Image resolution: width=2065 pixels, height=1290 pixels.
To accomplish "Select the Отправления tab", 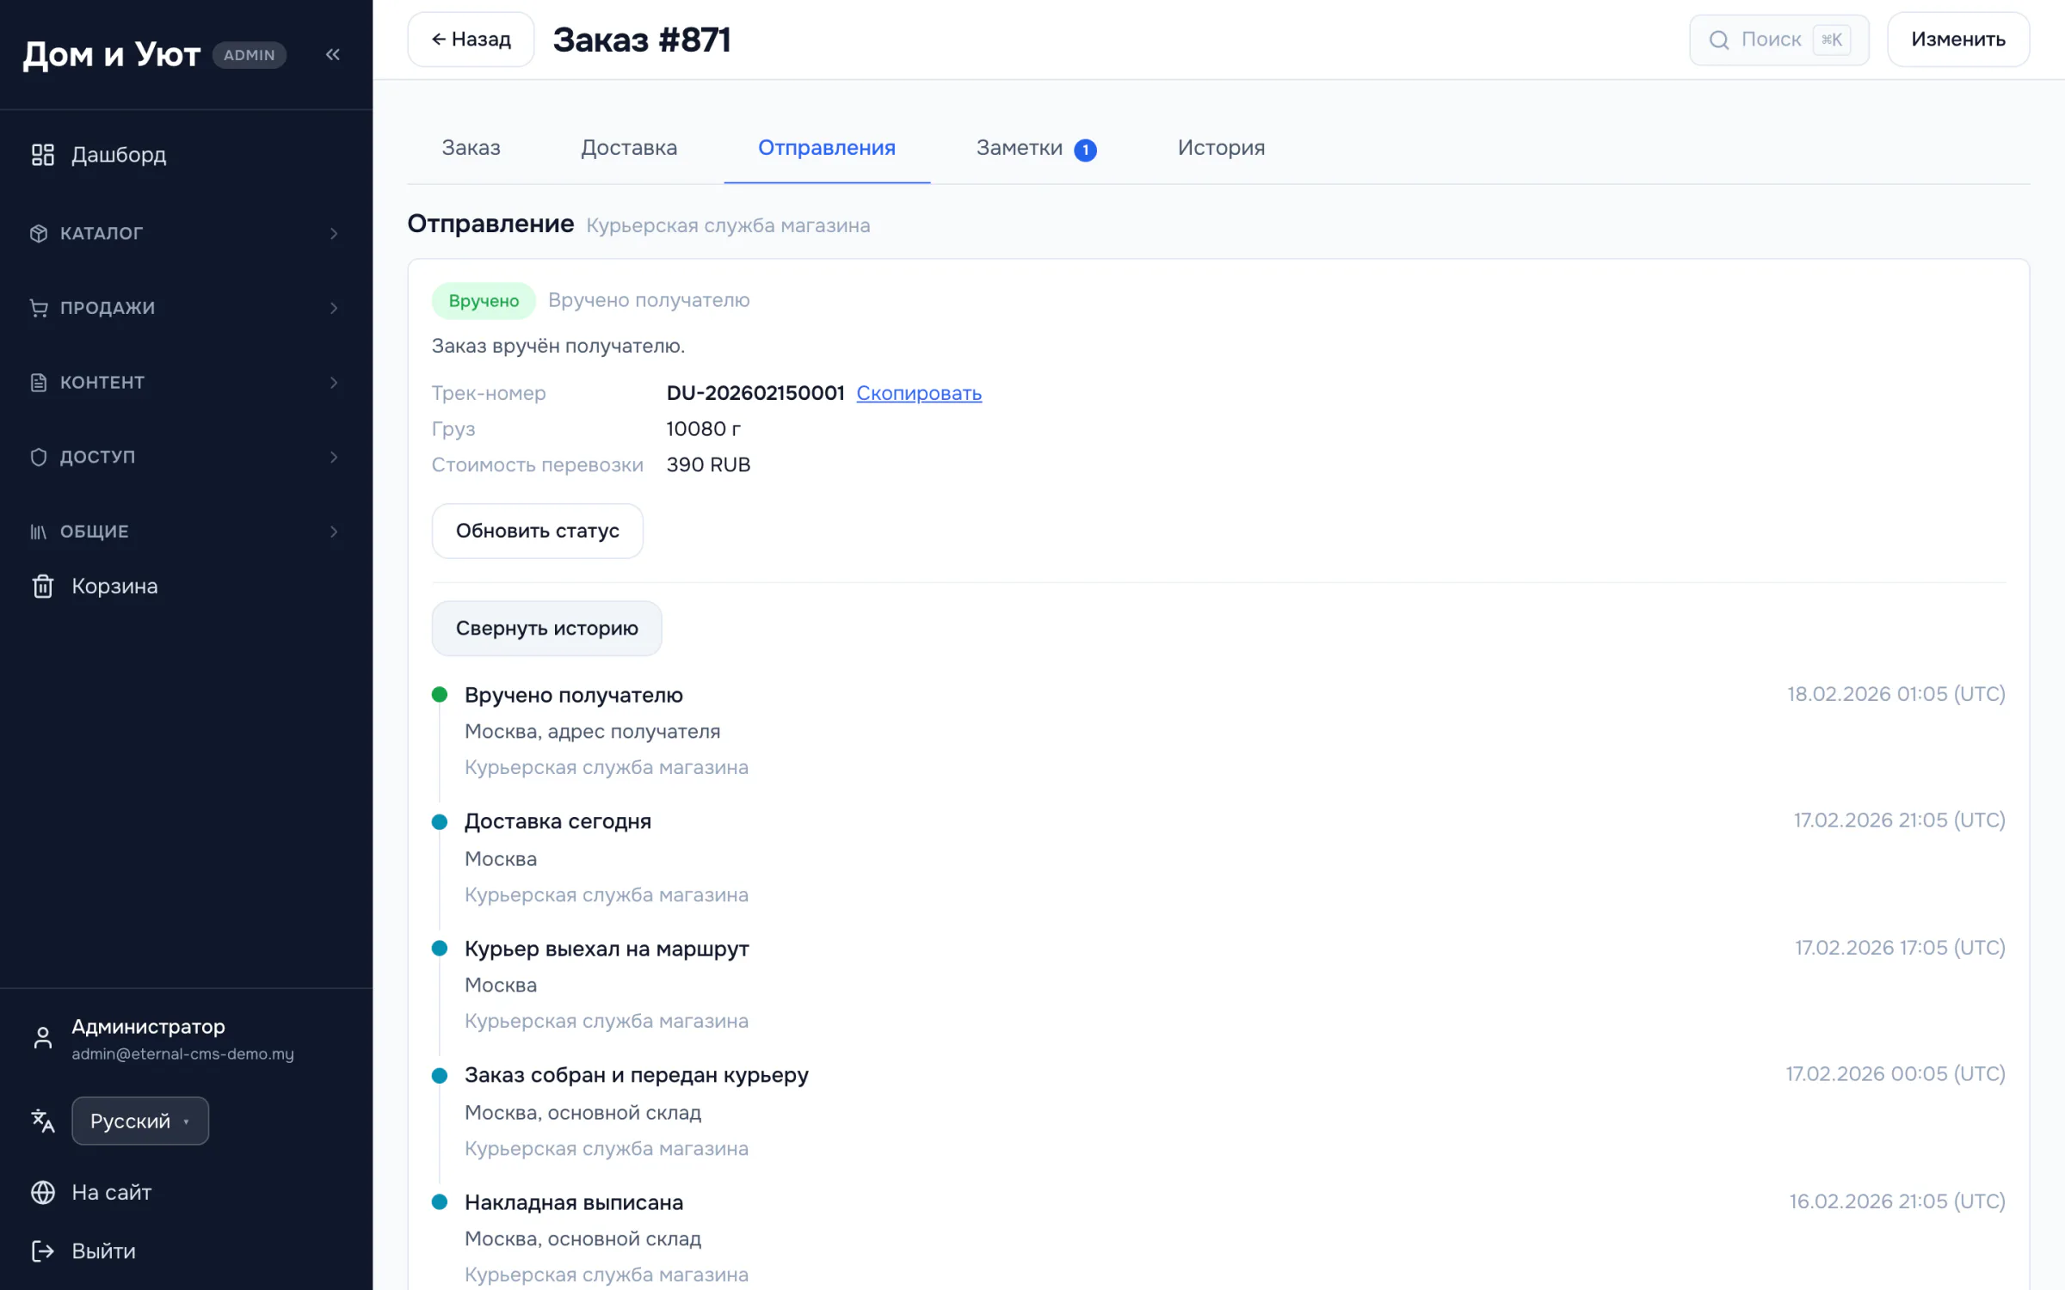I will [827, 148].
